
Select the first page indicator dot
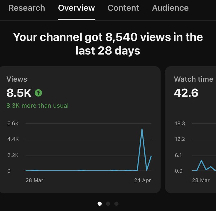point(99,204)
